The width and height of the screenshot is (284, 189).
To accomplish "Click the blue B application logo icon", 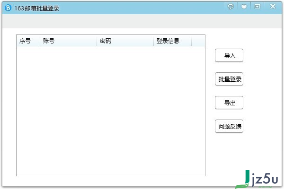I will (8, 8).
